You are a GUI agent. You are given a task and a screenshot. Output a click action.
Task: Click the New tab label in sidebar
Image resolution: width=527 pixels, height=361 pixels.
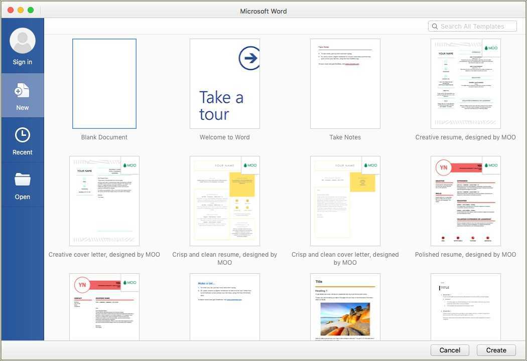tap(23, 108)
